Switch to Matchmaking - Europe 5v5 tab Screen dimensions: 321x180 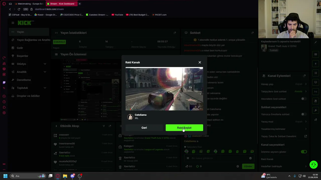[x=29, y=4]
